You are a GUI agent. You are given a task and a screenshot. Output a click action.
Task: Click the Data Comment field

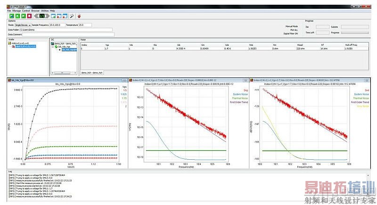(x=68, y=34)
